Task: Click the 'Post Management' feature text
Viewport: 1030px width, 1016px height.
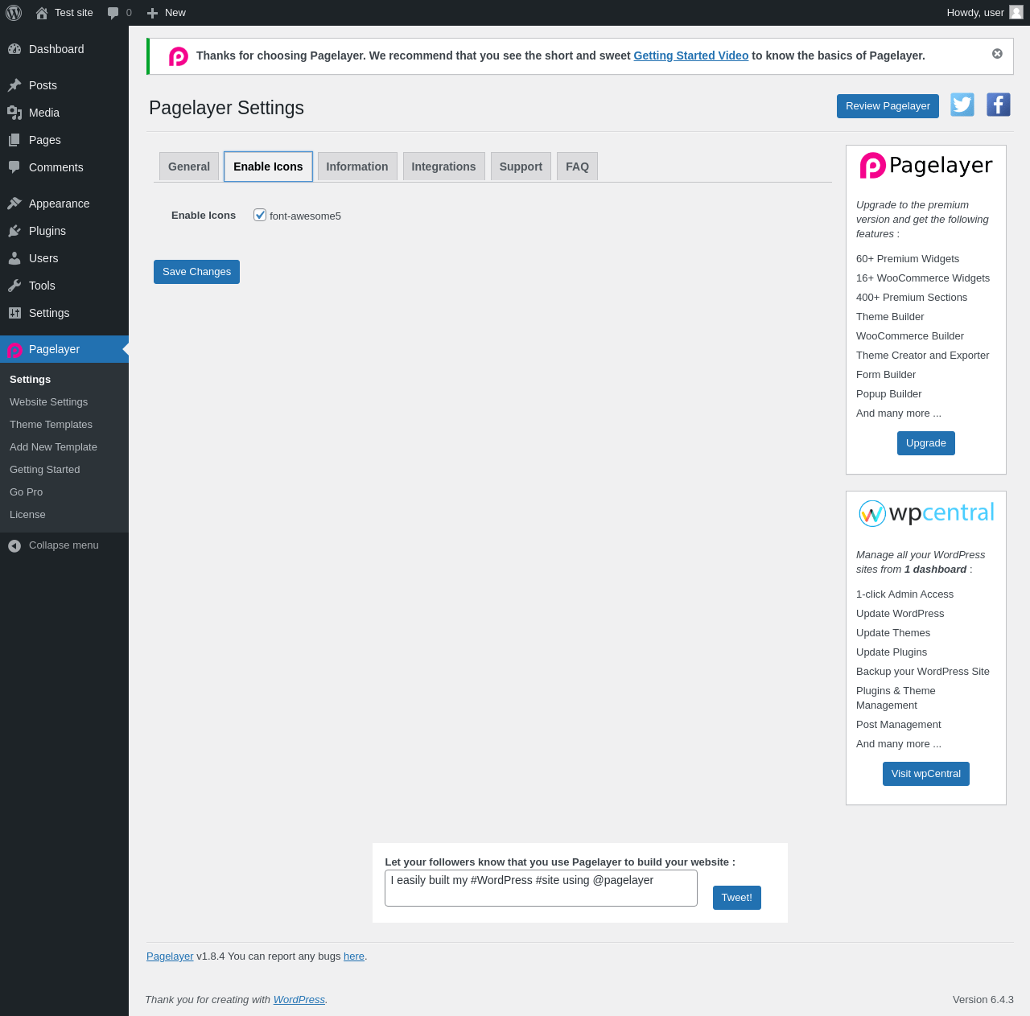Action: point(898,725)
